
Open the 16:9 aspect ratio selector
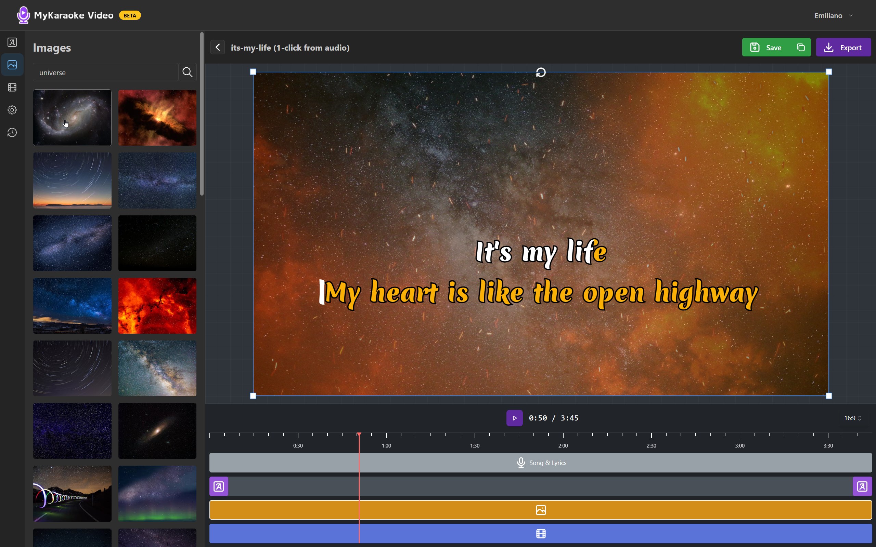(x=852, y=418)
